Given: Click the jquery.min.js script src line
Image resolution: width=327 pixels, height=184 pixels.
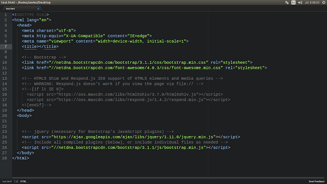Looking at the screenshot, I should click(131, 137).
